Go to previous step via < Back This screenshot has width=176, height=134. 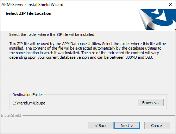[101, 126]
